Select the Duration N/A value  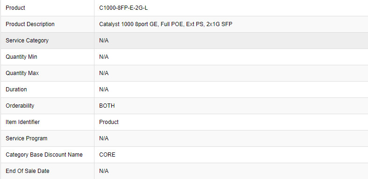pyautogui.click(x=104, y=89)
